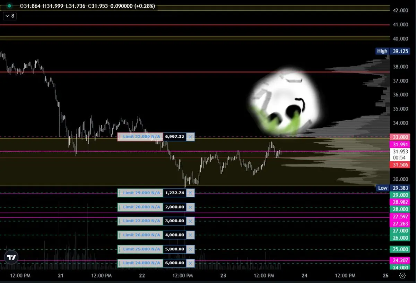Select the Limit 28.000 N/A order label
Viewport: 416px width, 283px height.
tap(140, 207)
